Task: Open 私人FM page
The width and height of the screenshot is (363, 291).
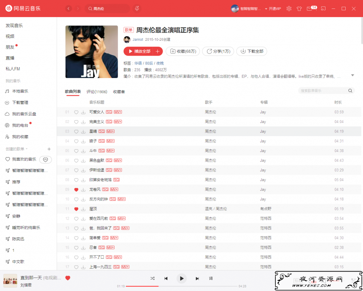Action: [x=13, y=69]
